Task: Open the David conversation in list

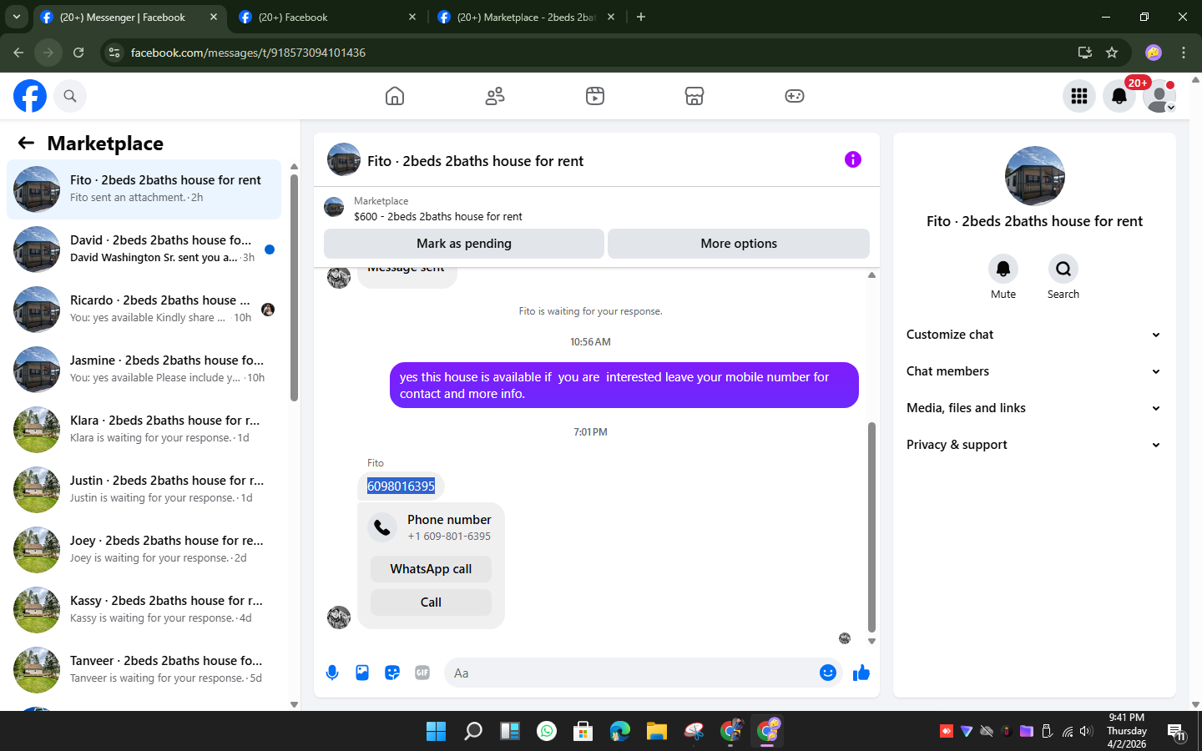Action: (x=144, y=249)
